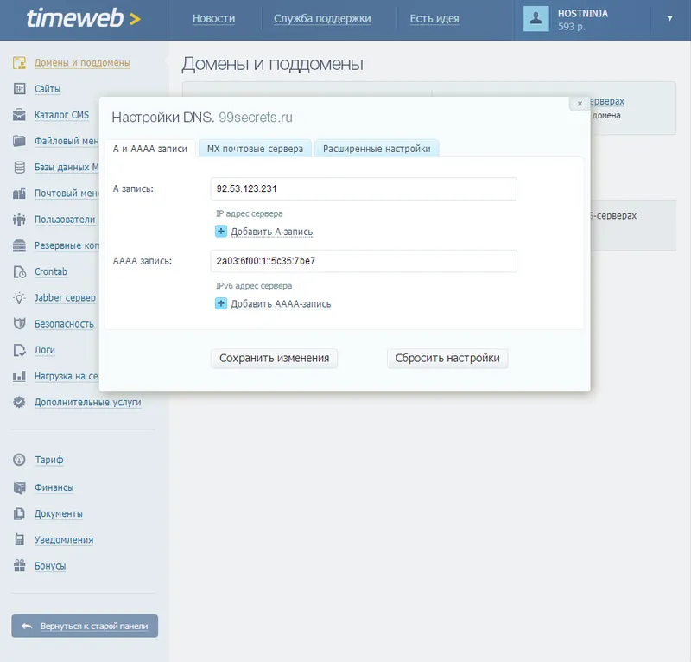The width and height of the screenshot is (691, 662).
Task: Click the Резервные копии backup icon
Action: 19,245
